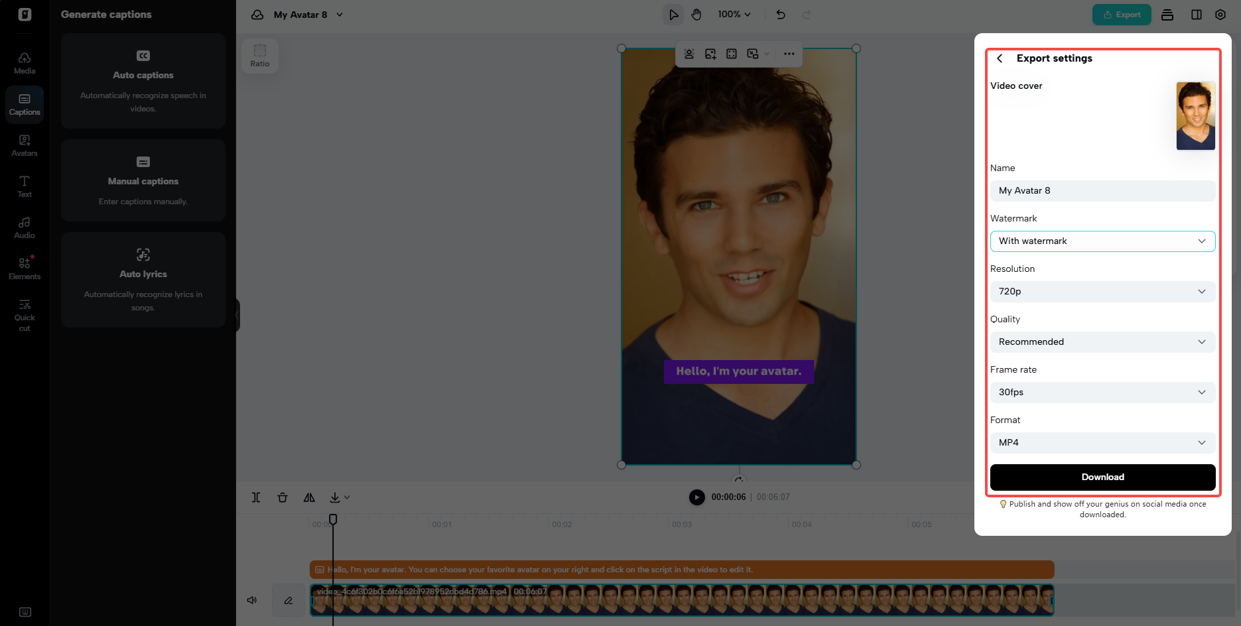Select Auto captions to recognize speech
The height and width of the screenshot is (626, 1241).
point(143,81)
